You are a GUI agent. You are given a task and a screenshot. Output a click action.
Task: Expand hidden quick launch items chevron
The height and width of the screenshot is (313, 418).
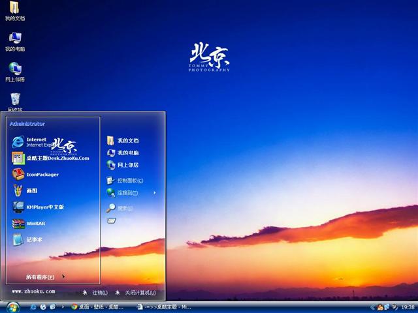(x=63, y=307)
